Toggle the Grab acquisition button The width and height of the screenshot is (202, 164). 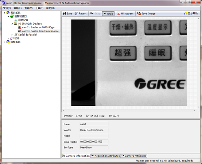pos(108,13)
